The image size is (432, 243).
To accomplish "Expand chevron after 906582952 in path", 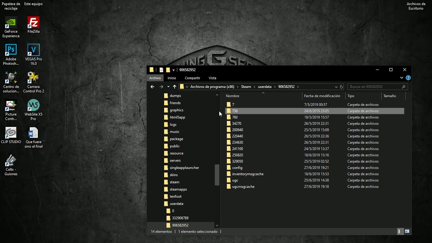I will tap(298, 87).
